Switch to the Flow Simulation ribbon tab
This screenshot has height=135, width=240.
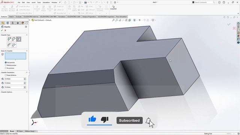pos(121,16)
